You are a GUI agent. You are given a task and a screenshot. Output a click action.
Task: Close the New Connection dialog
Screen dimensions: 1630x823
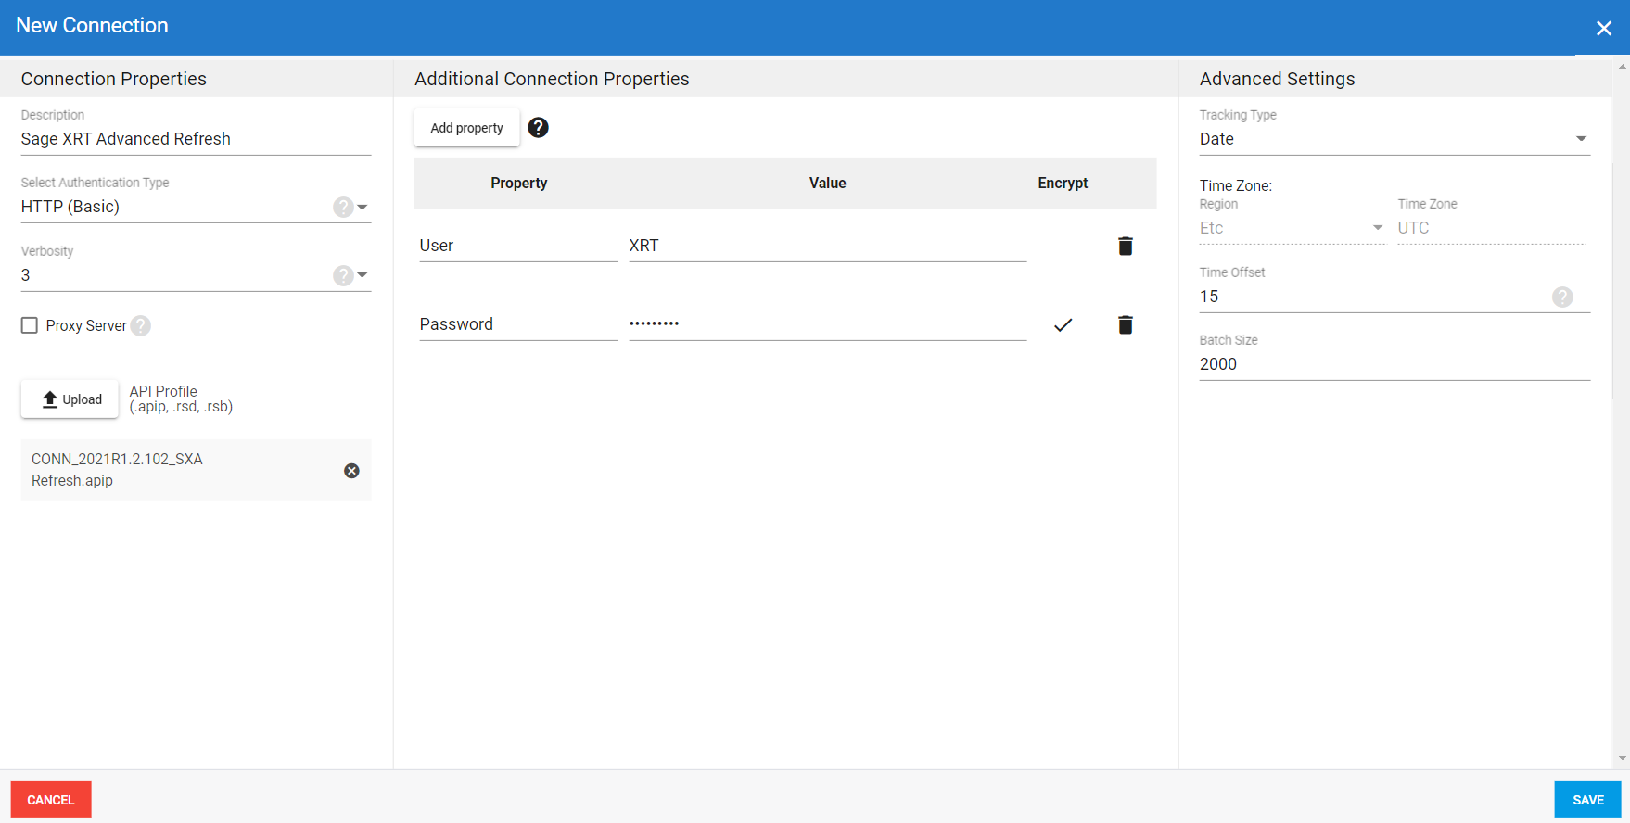tap(1603, 28)
